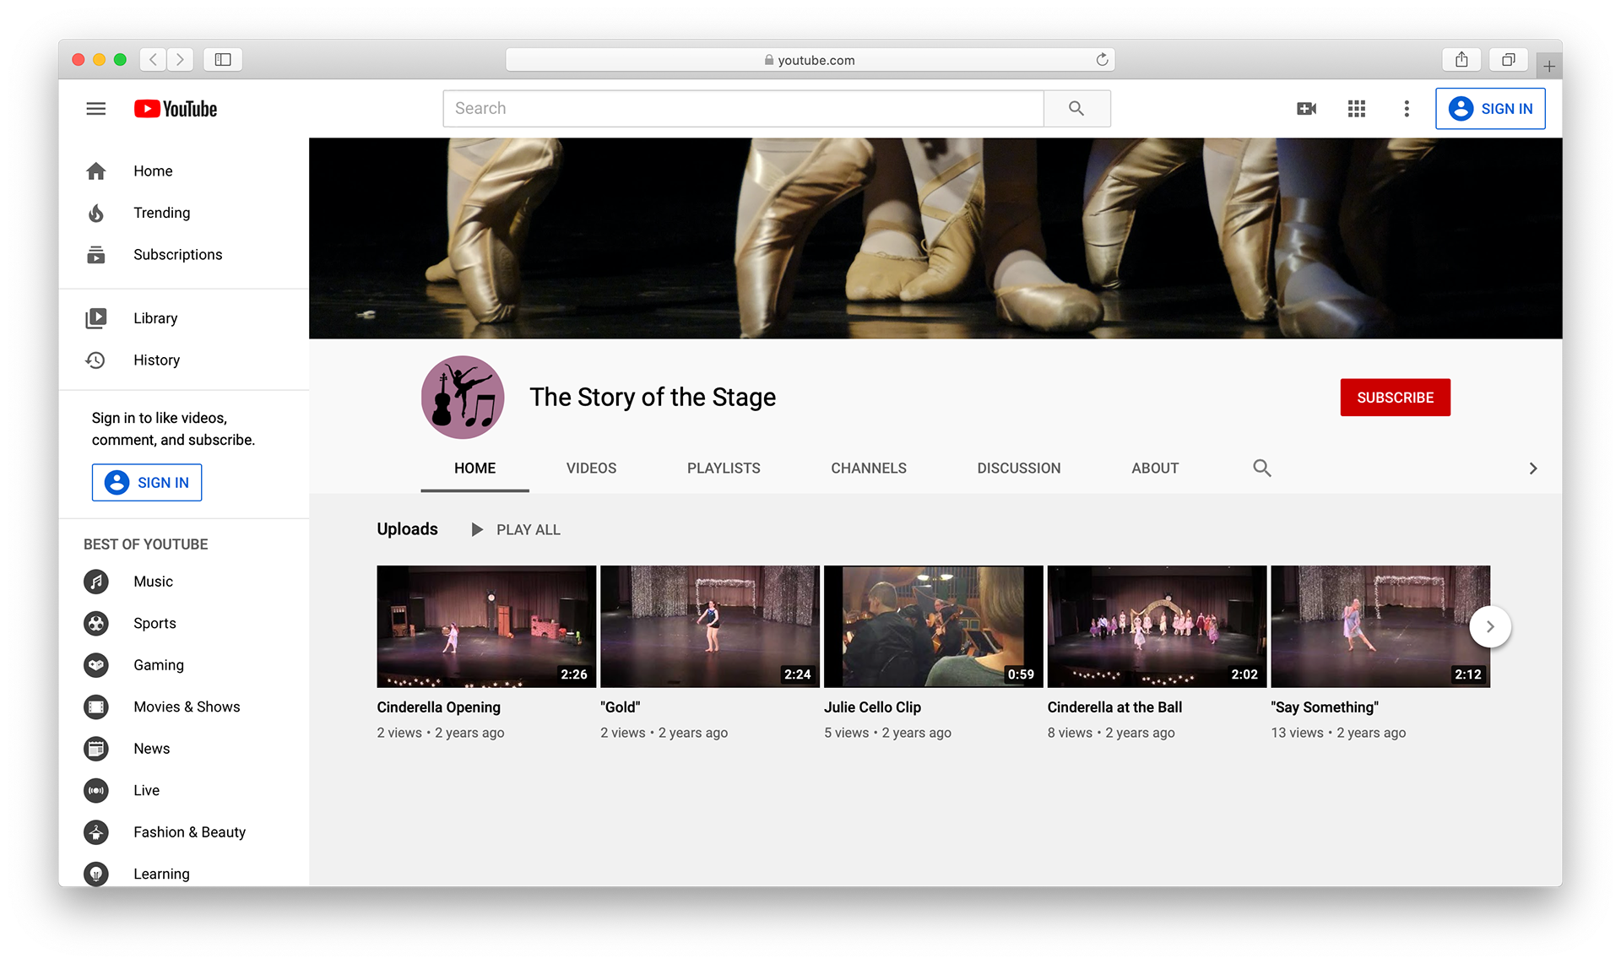Open the settings three-dot menu
The height and width of the screenshot is (964, 1621).
(x=1407, y=108)
